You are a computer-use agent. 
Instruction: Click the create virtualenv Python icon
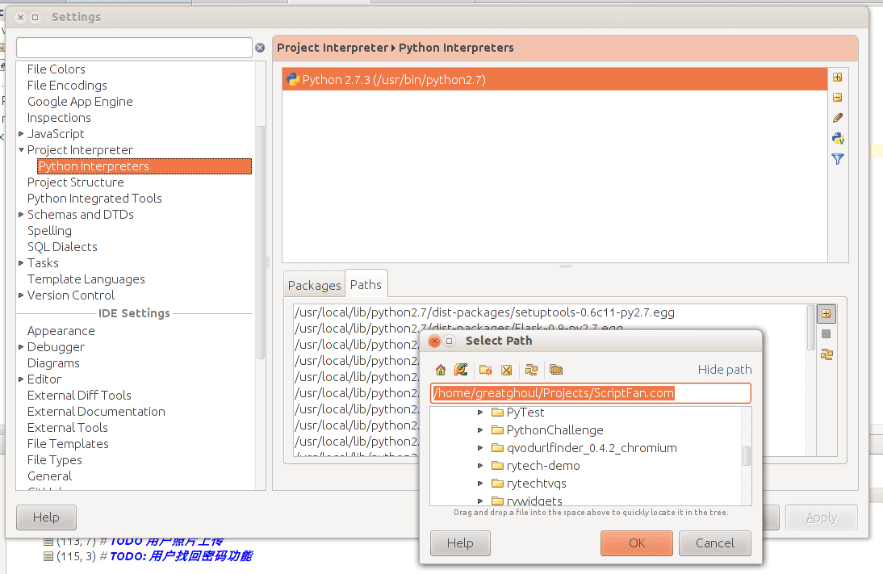837,138
